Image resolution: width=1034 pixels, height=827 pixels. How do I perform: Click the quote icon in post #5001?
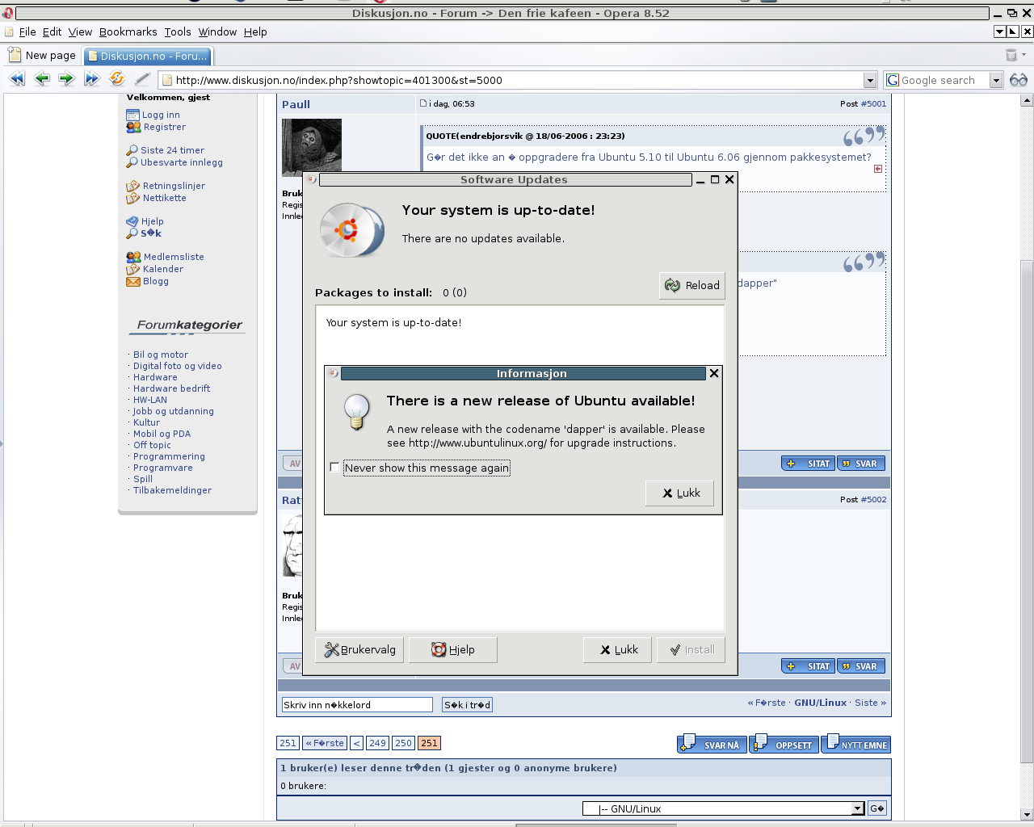coord(864,136)
